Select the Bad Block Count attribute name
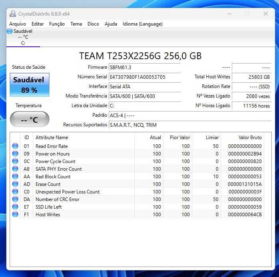Viewport: 279px width, 277px height. 53,177
